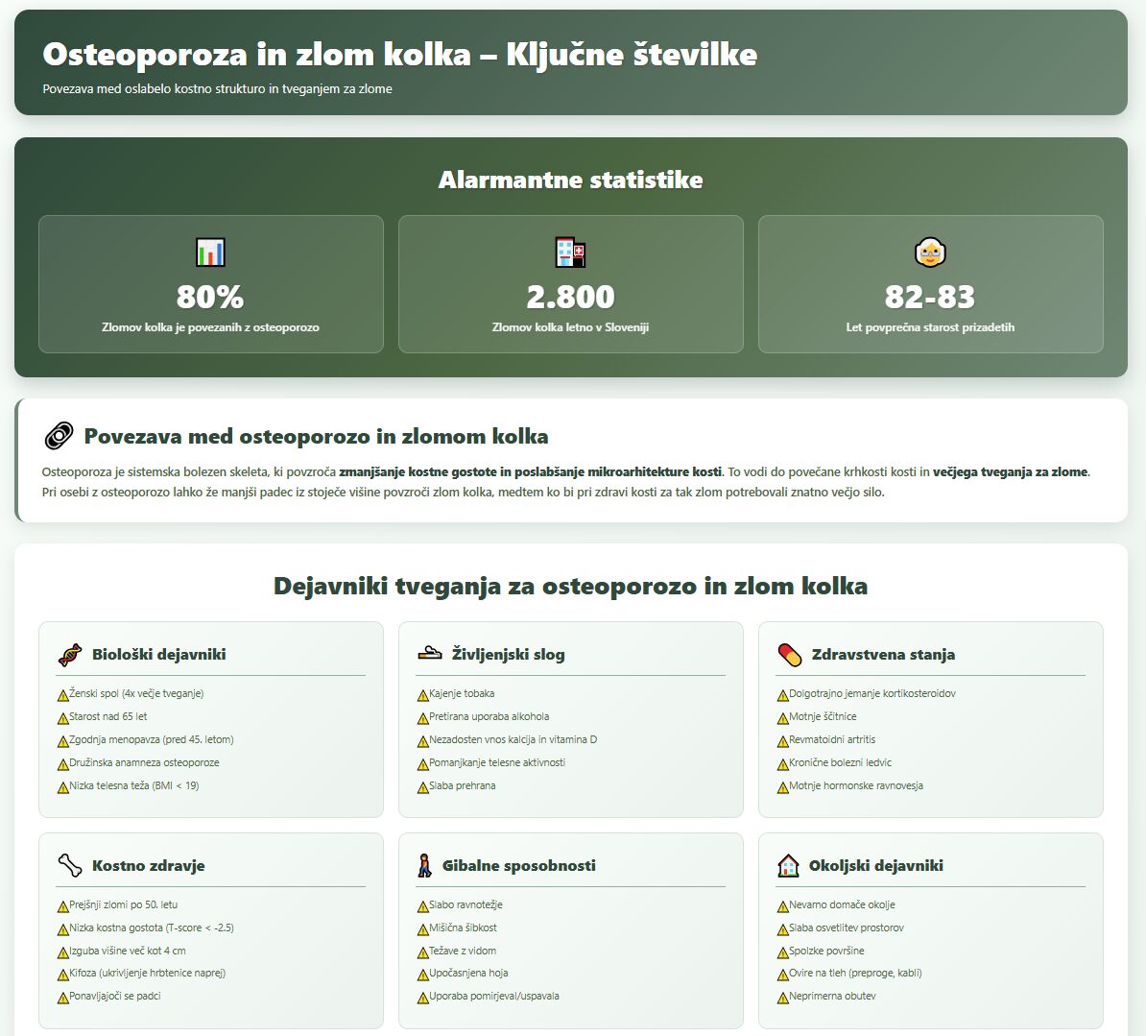Click the house icon by Okoljski dejavniki
The image size is (1146, 1036).
click(788, 865)
